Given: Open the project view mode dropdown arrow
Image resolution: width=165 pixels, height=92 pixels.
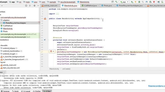Looking at the screenshot, I should tap(2, 6).
